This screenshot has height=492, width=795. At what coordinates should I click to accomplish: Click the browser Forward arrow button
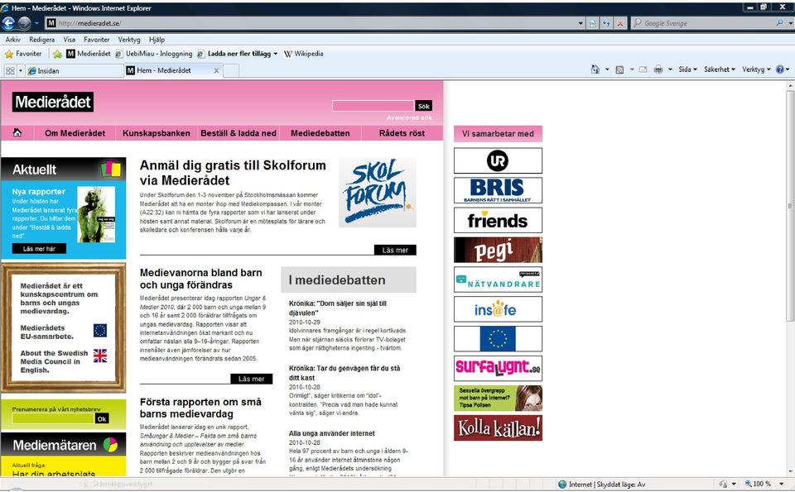pos(24,23)
